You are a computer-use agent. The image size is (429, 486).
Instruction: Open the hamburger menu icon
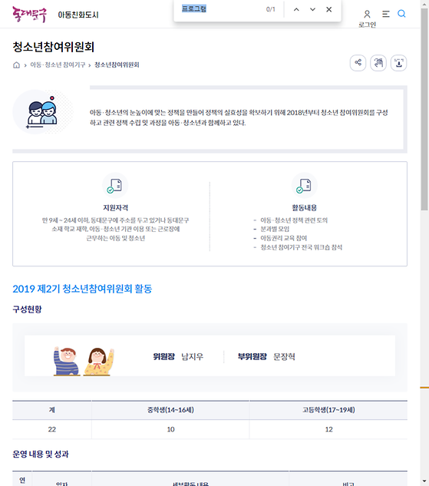coord(385,14)
